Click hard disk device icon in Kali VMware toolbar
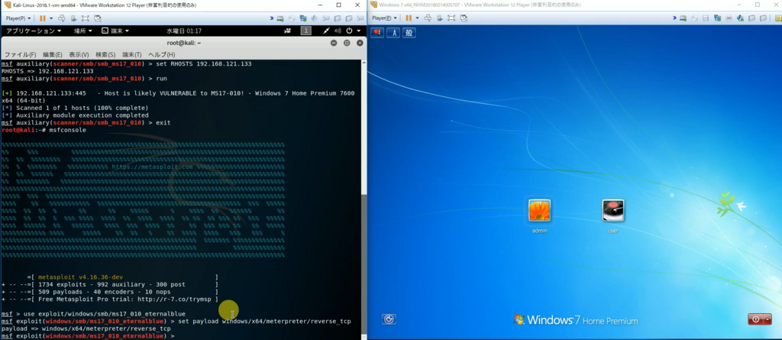This screenshot has width=782, height=340. [x=280, y=18]
